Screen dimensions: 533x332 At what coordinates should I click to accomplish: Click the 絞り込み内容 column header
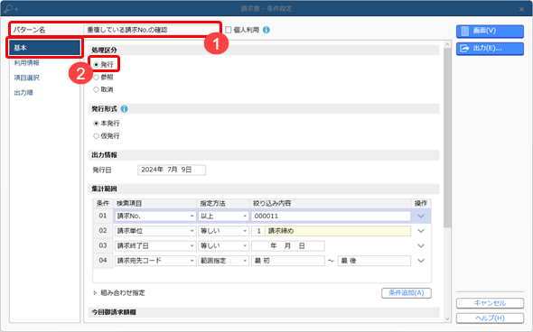(x=331, y=203)
